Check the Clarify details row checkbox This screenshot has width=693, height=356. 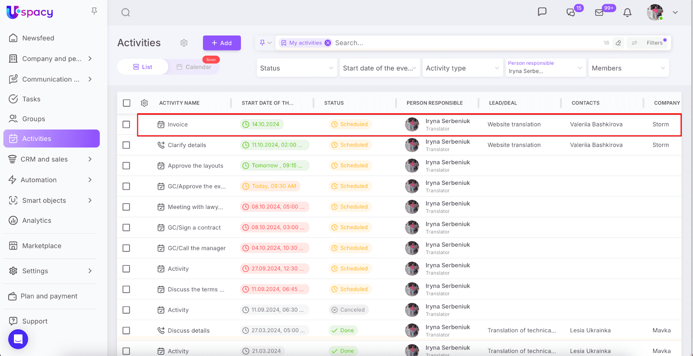tap(126, 145)
